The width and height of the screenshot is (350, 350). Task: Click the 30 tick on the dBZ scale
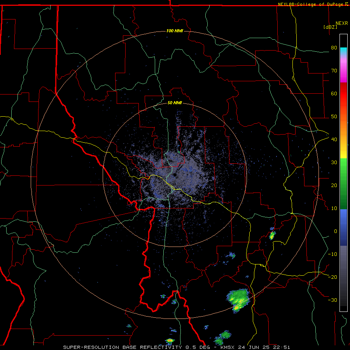click(334, 162)
